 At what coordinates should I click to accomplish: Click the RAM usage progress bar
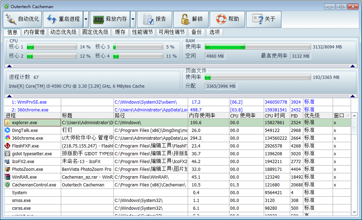[x=258, y=47]
